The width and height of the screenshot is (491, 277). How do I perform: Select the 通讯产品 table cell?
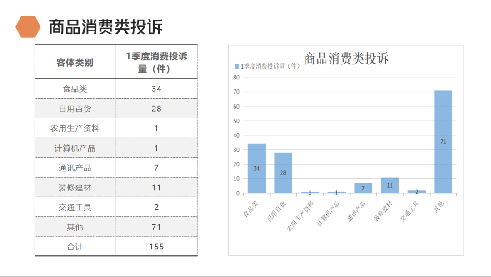coord(75,168)
